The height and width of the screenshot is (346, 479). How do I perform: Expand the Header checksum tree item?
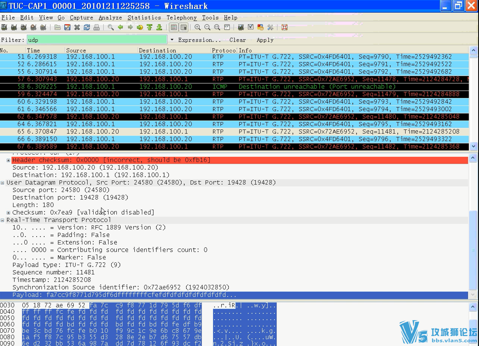8,160
